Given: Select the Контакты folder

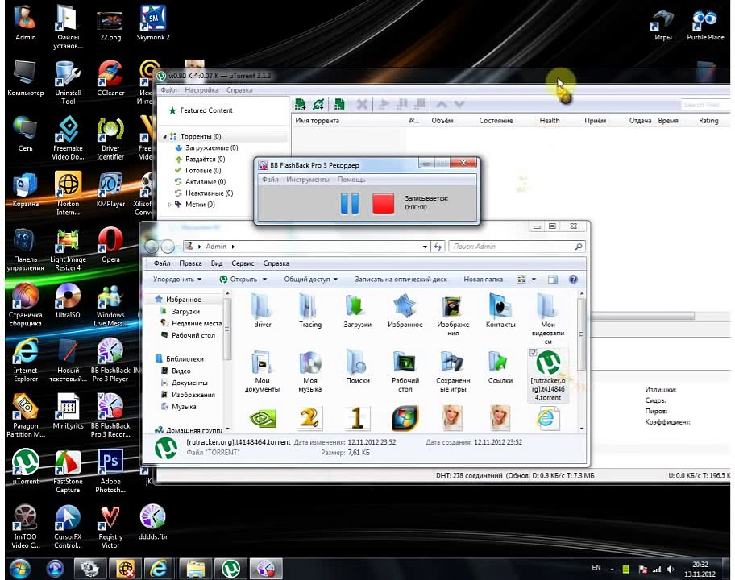Looking at the screenshot, I should 500,311.
